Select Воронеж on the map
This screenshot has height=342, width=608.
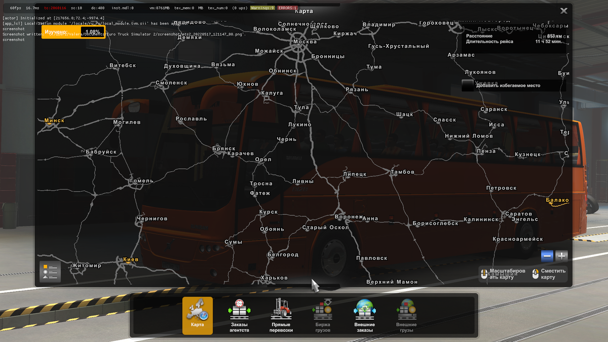click(x=349, y=217)
